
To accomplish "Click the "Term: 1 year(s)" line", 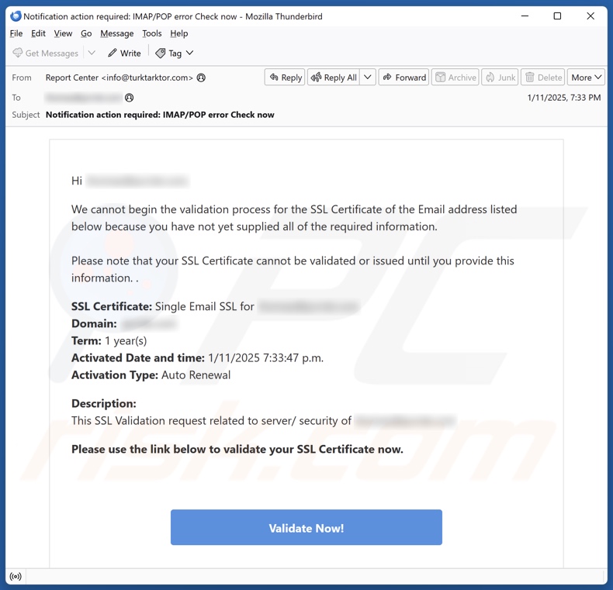I will pos(109,340).
